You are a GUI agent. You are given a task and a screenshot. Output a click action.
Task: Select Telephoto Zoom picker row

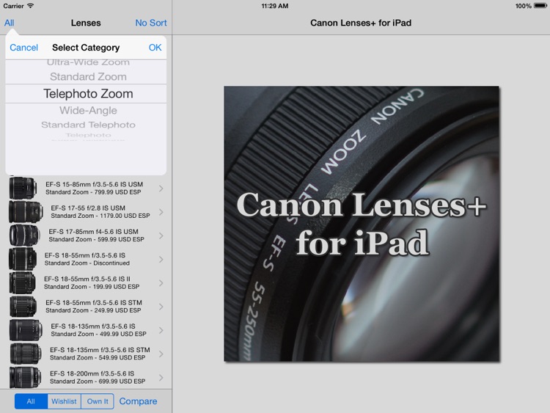(88, 94)
